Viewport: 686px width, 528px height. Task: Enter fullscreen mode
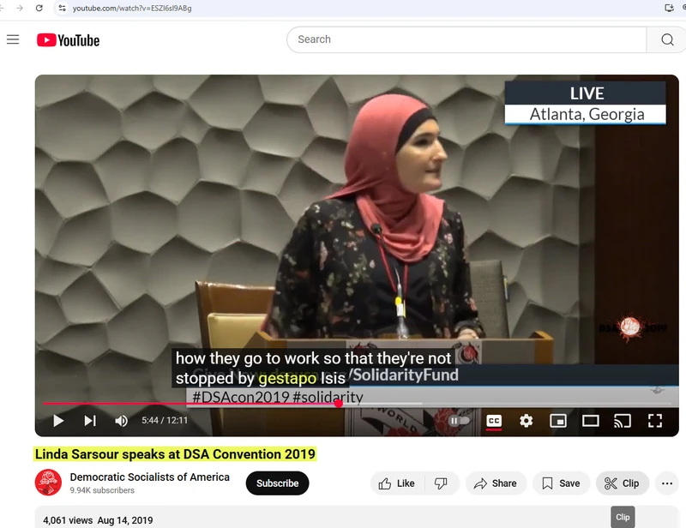(x=655, y=421)
